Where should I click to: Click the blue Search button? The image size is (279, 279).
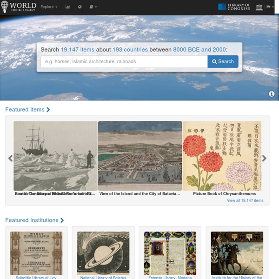coord(223,61)
